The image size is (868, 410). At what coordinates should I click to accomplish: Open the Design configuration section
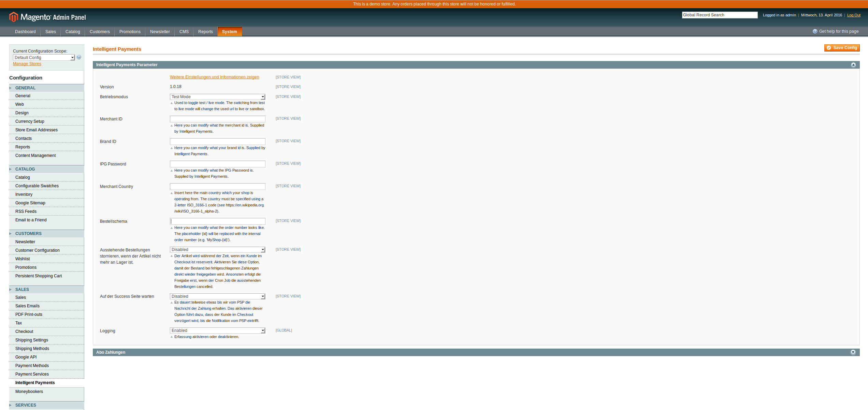pos(46,113)
